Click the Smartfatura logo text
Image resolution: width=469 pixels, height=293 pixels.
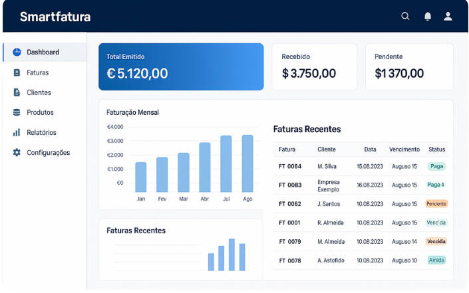point(55,17)
